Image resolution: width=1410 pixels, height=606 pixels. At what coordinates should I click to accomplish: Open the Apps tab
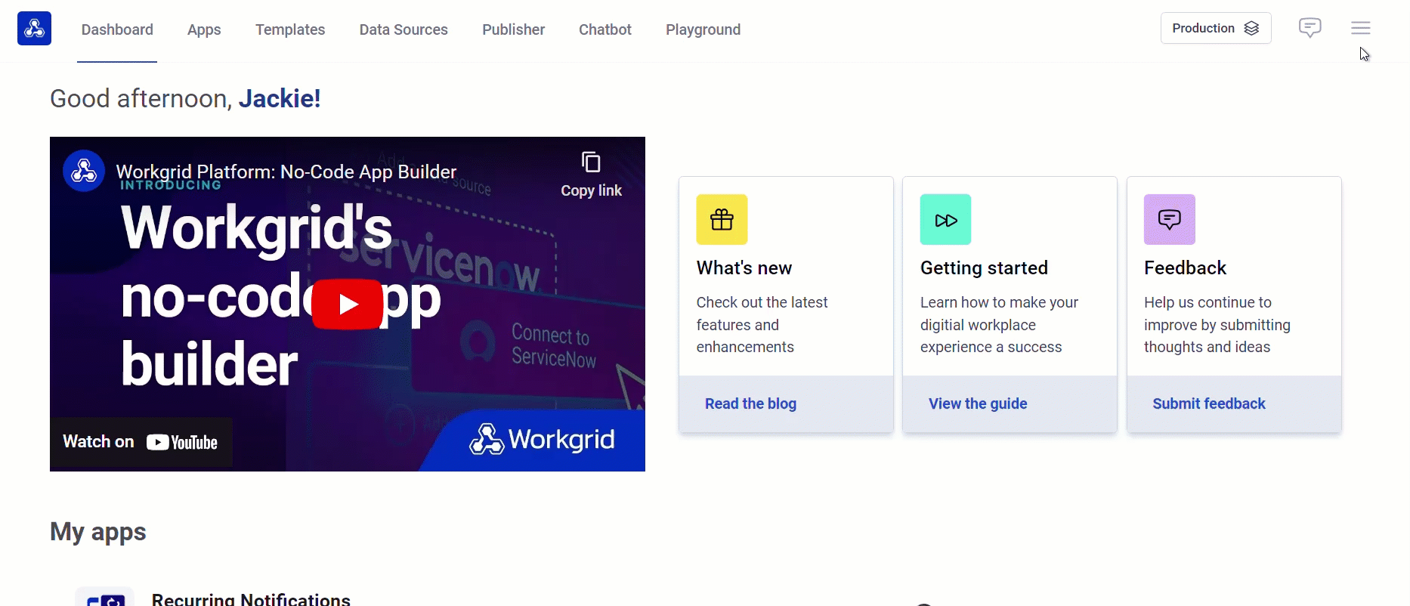204,29
